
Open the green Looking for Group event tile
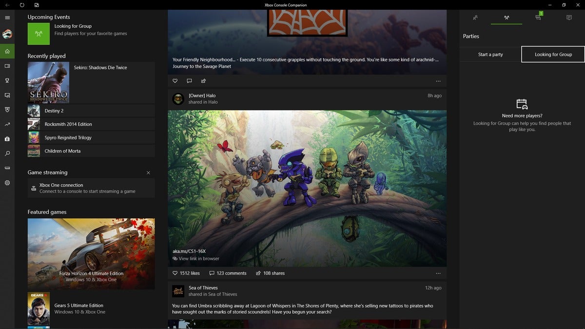pos(39,34)
